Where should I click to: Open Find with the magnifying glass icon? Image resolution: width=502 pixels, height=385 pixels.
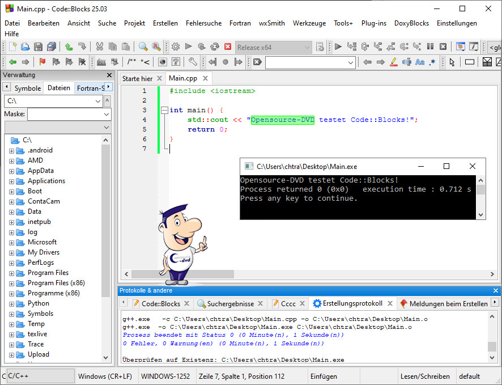click(143, 47)
